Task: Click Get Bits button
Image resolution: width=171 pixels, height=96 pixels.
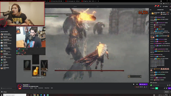Action: coord(165,6)
